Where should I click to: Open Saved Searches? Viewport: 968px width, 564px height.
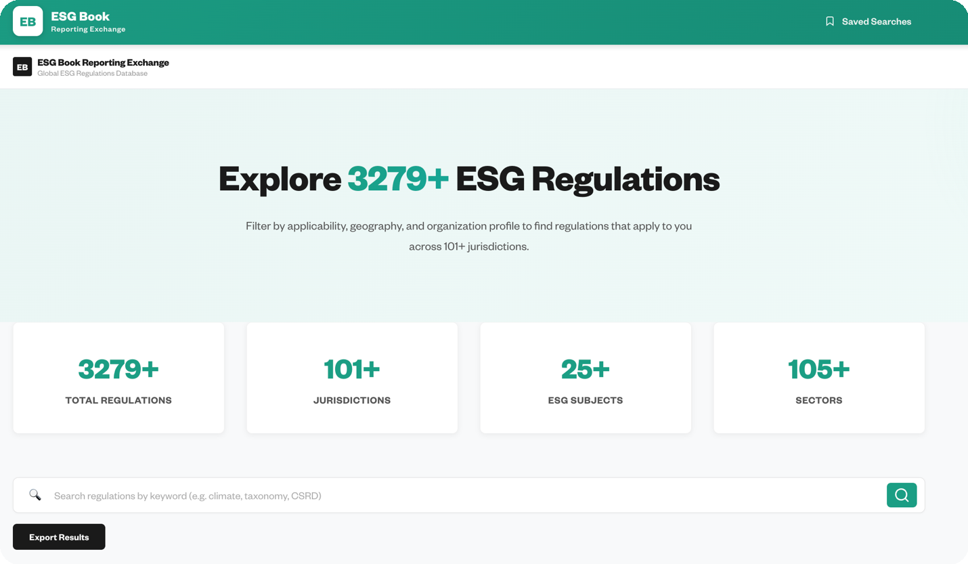pyautogui.click(x=876, y=21)
